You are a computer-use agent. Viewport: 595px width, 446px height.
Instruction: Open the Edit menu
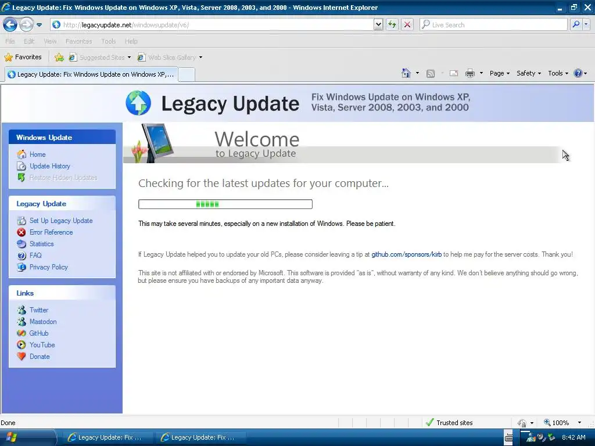[x=29, y=41]
